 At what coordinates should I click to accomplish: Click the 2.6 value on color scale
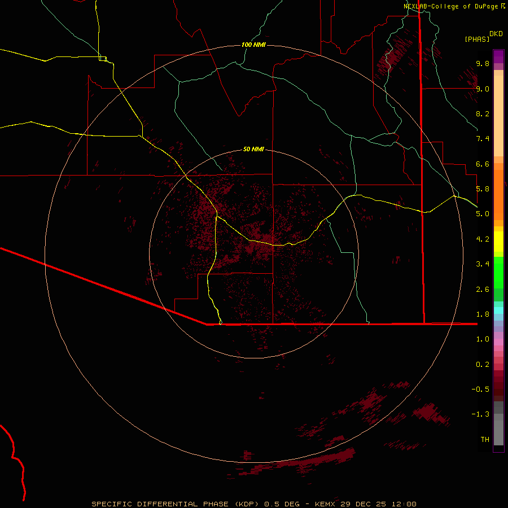click(x=483, y=290)
